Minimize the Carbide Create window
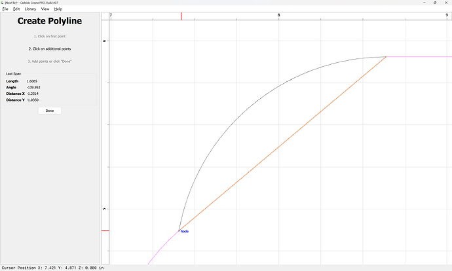The image size is (452, 271). [x=424, y=3]
